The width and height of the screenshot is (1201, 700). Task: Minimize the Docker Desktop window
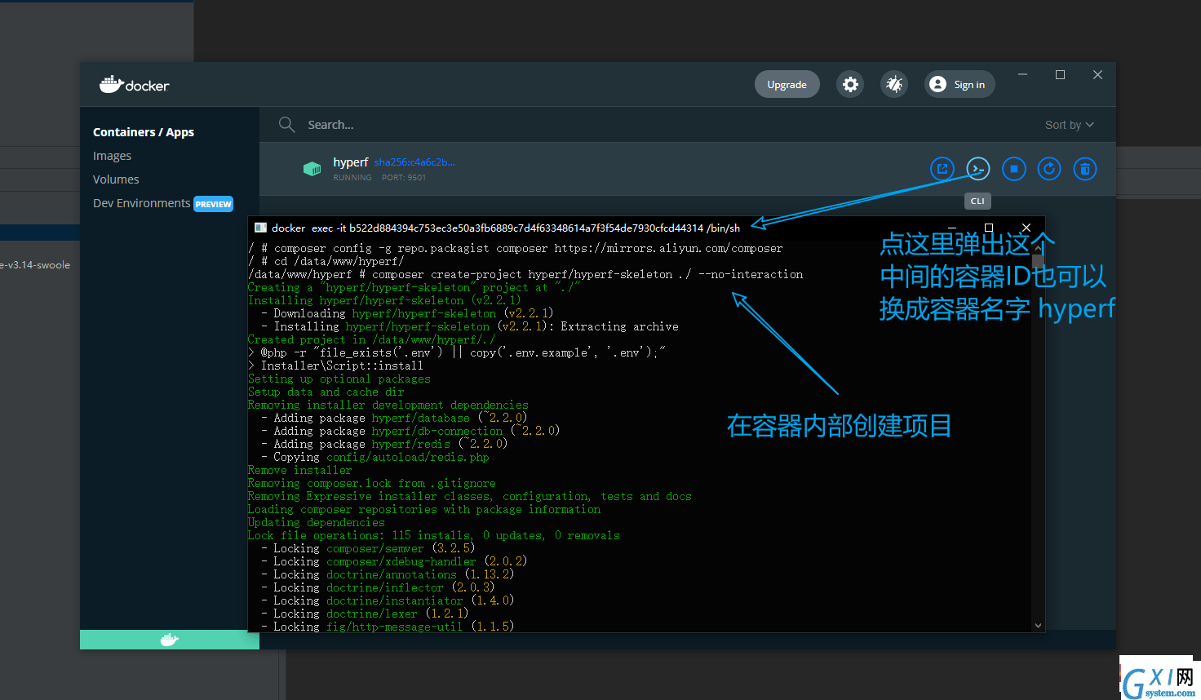tap(1022, 74)
